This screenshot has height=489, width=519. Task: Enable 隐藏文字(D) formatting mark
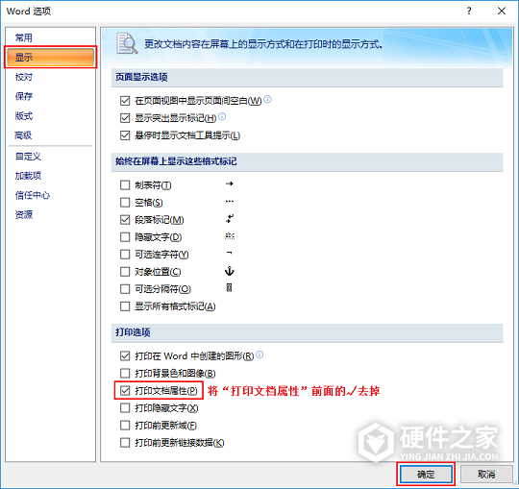[125, 237]
